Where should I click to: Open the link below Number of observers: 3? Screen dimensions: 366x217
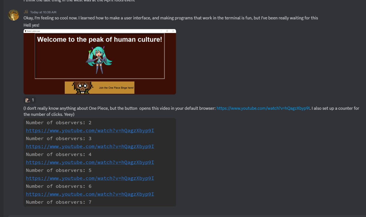[90, 146]
